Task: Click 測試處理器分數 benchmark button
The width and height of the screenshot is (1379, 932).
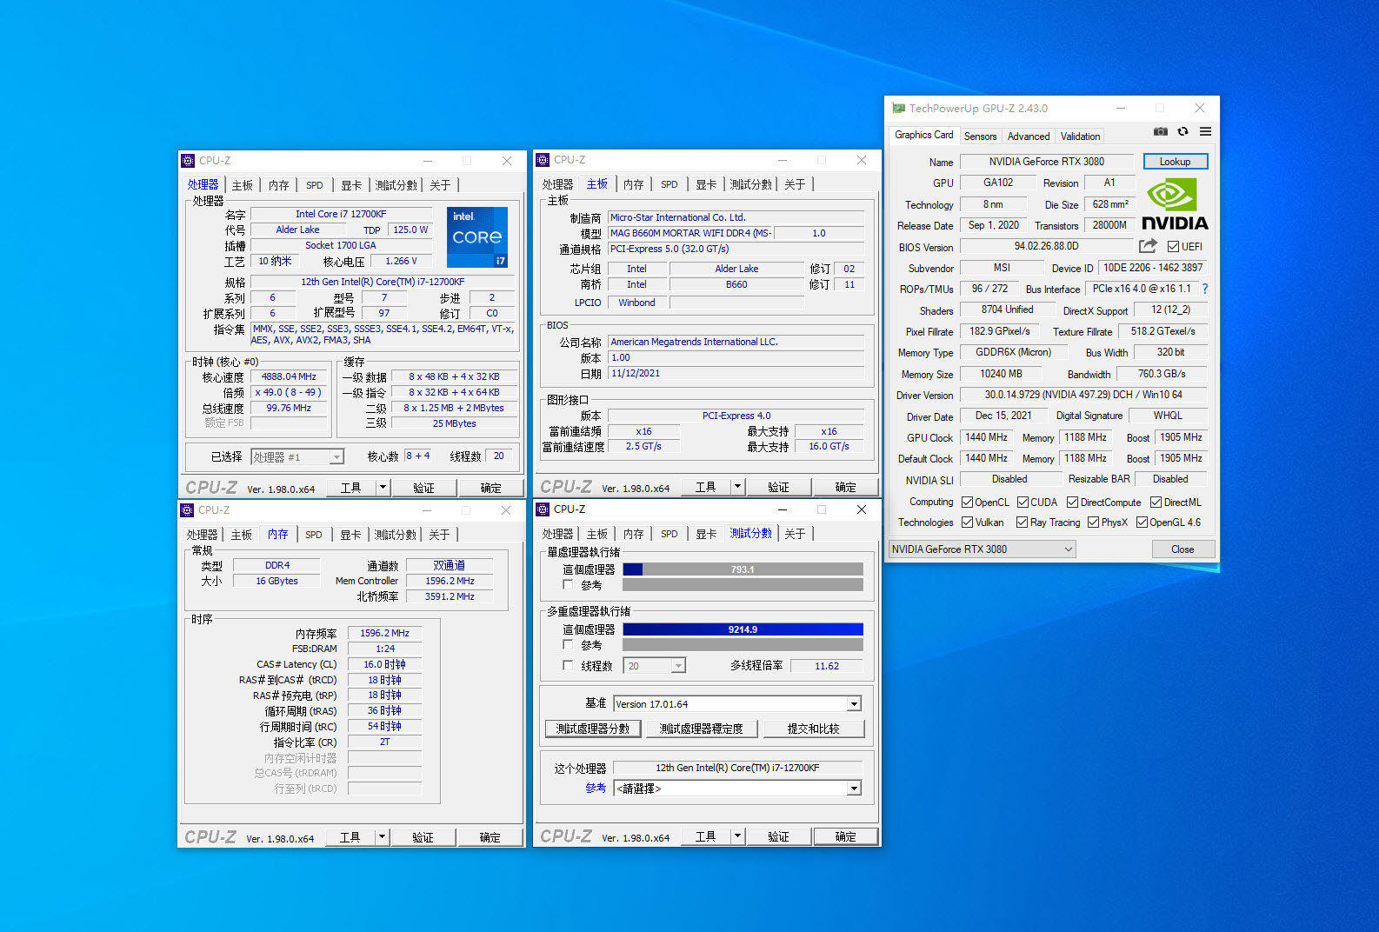Action: point(593,729)
